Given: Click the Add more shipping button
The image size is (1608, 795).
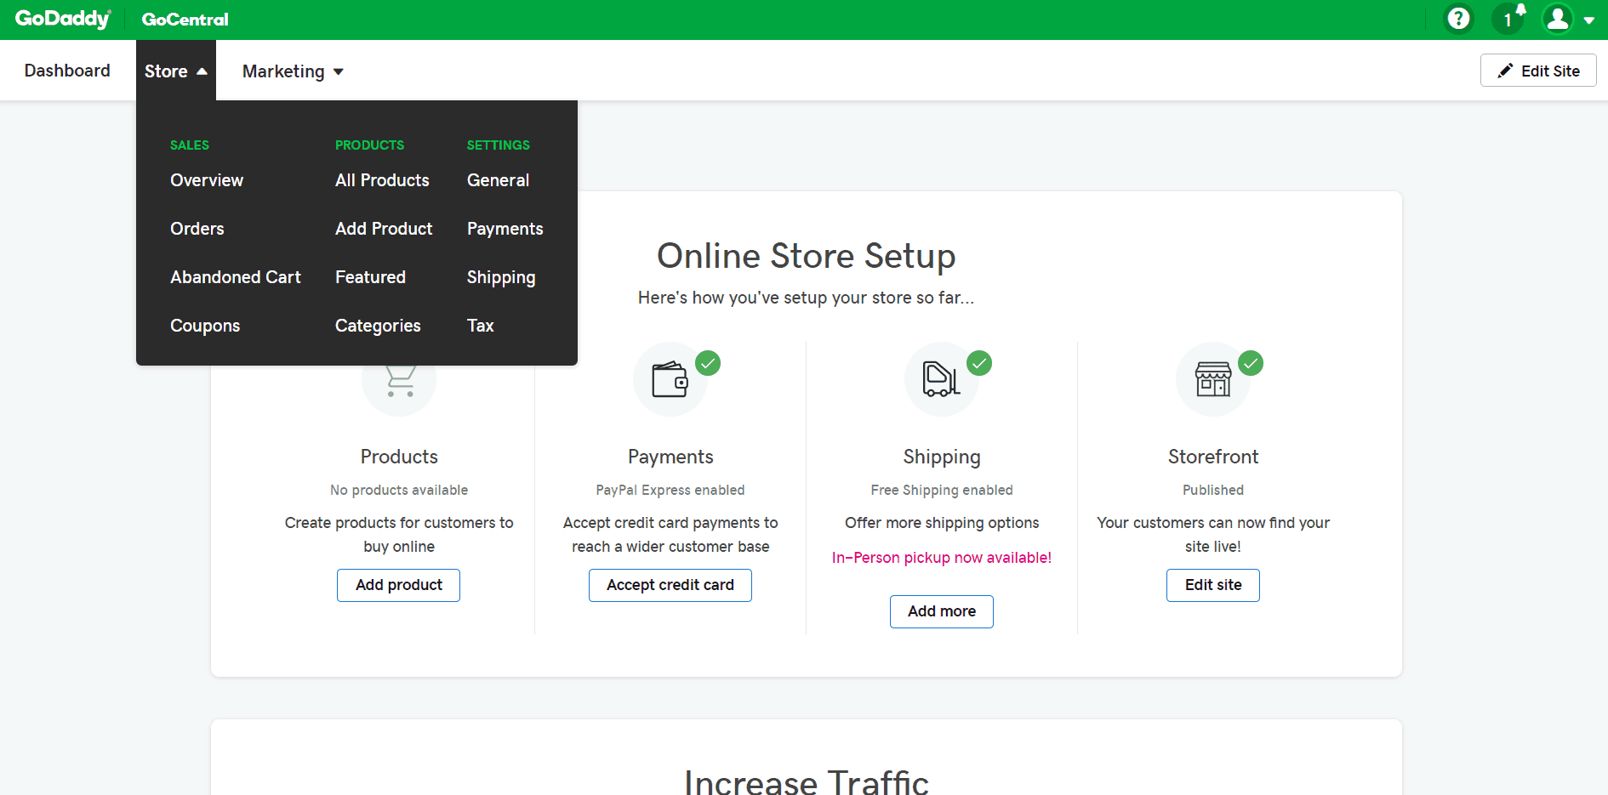Looking at the screenshot, I should pos(942,611).
